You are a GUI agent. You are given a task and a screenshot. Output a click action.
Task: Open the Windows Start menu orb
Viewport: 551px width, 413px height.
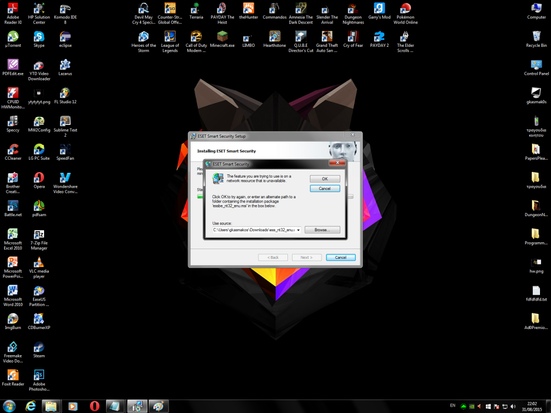9,406
